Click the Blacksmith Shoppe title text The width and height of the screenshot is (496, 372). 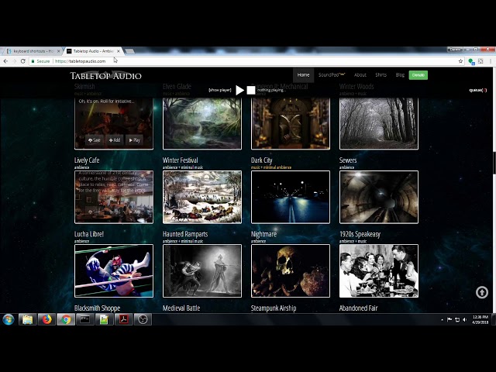point(97,308)
